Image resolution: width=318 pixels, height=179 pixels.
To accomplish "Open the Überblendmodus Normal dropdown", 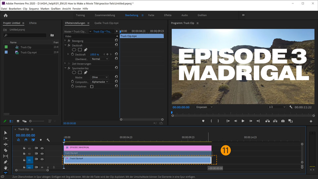I will pyautogui.click(x=100, y=59).
